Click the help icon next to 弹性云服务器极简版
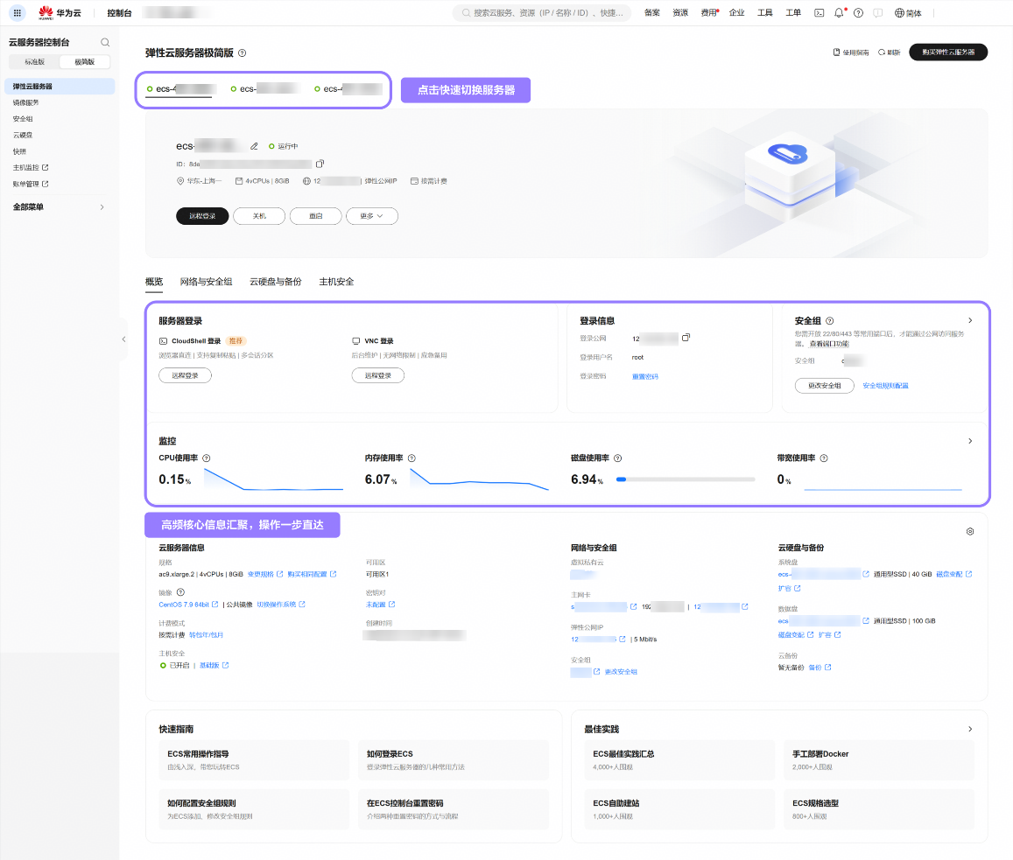1013x860 pixels. pos(243,53)
